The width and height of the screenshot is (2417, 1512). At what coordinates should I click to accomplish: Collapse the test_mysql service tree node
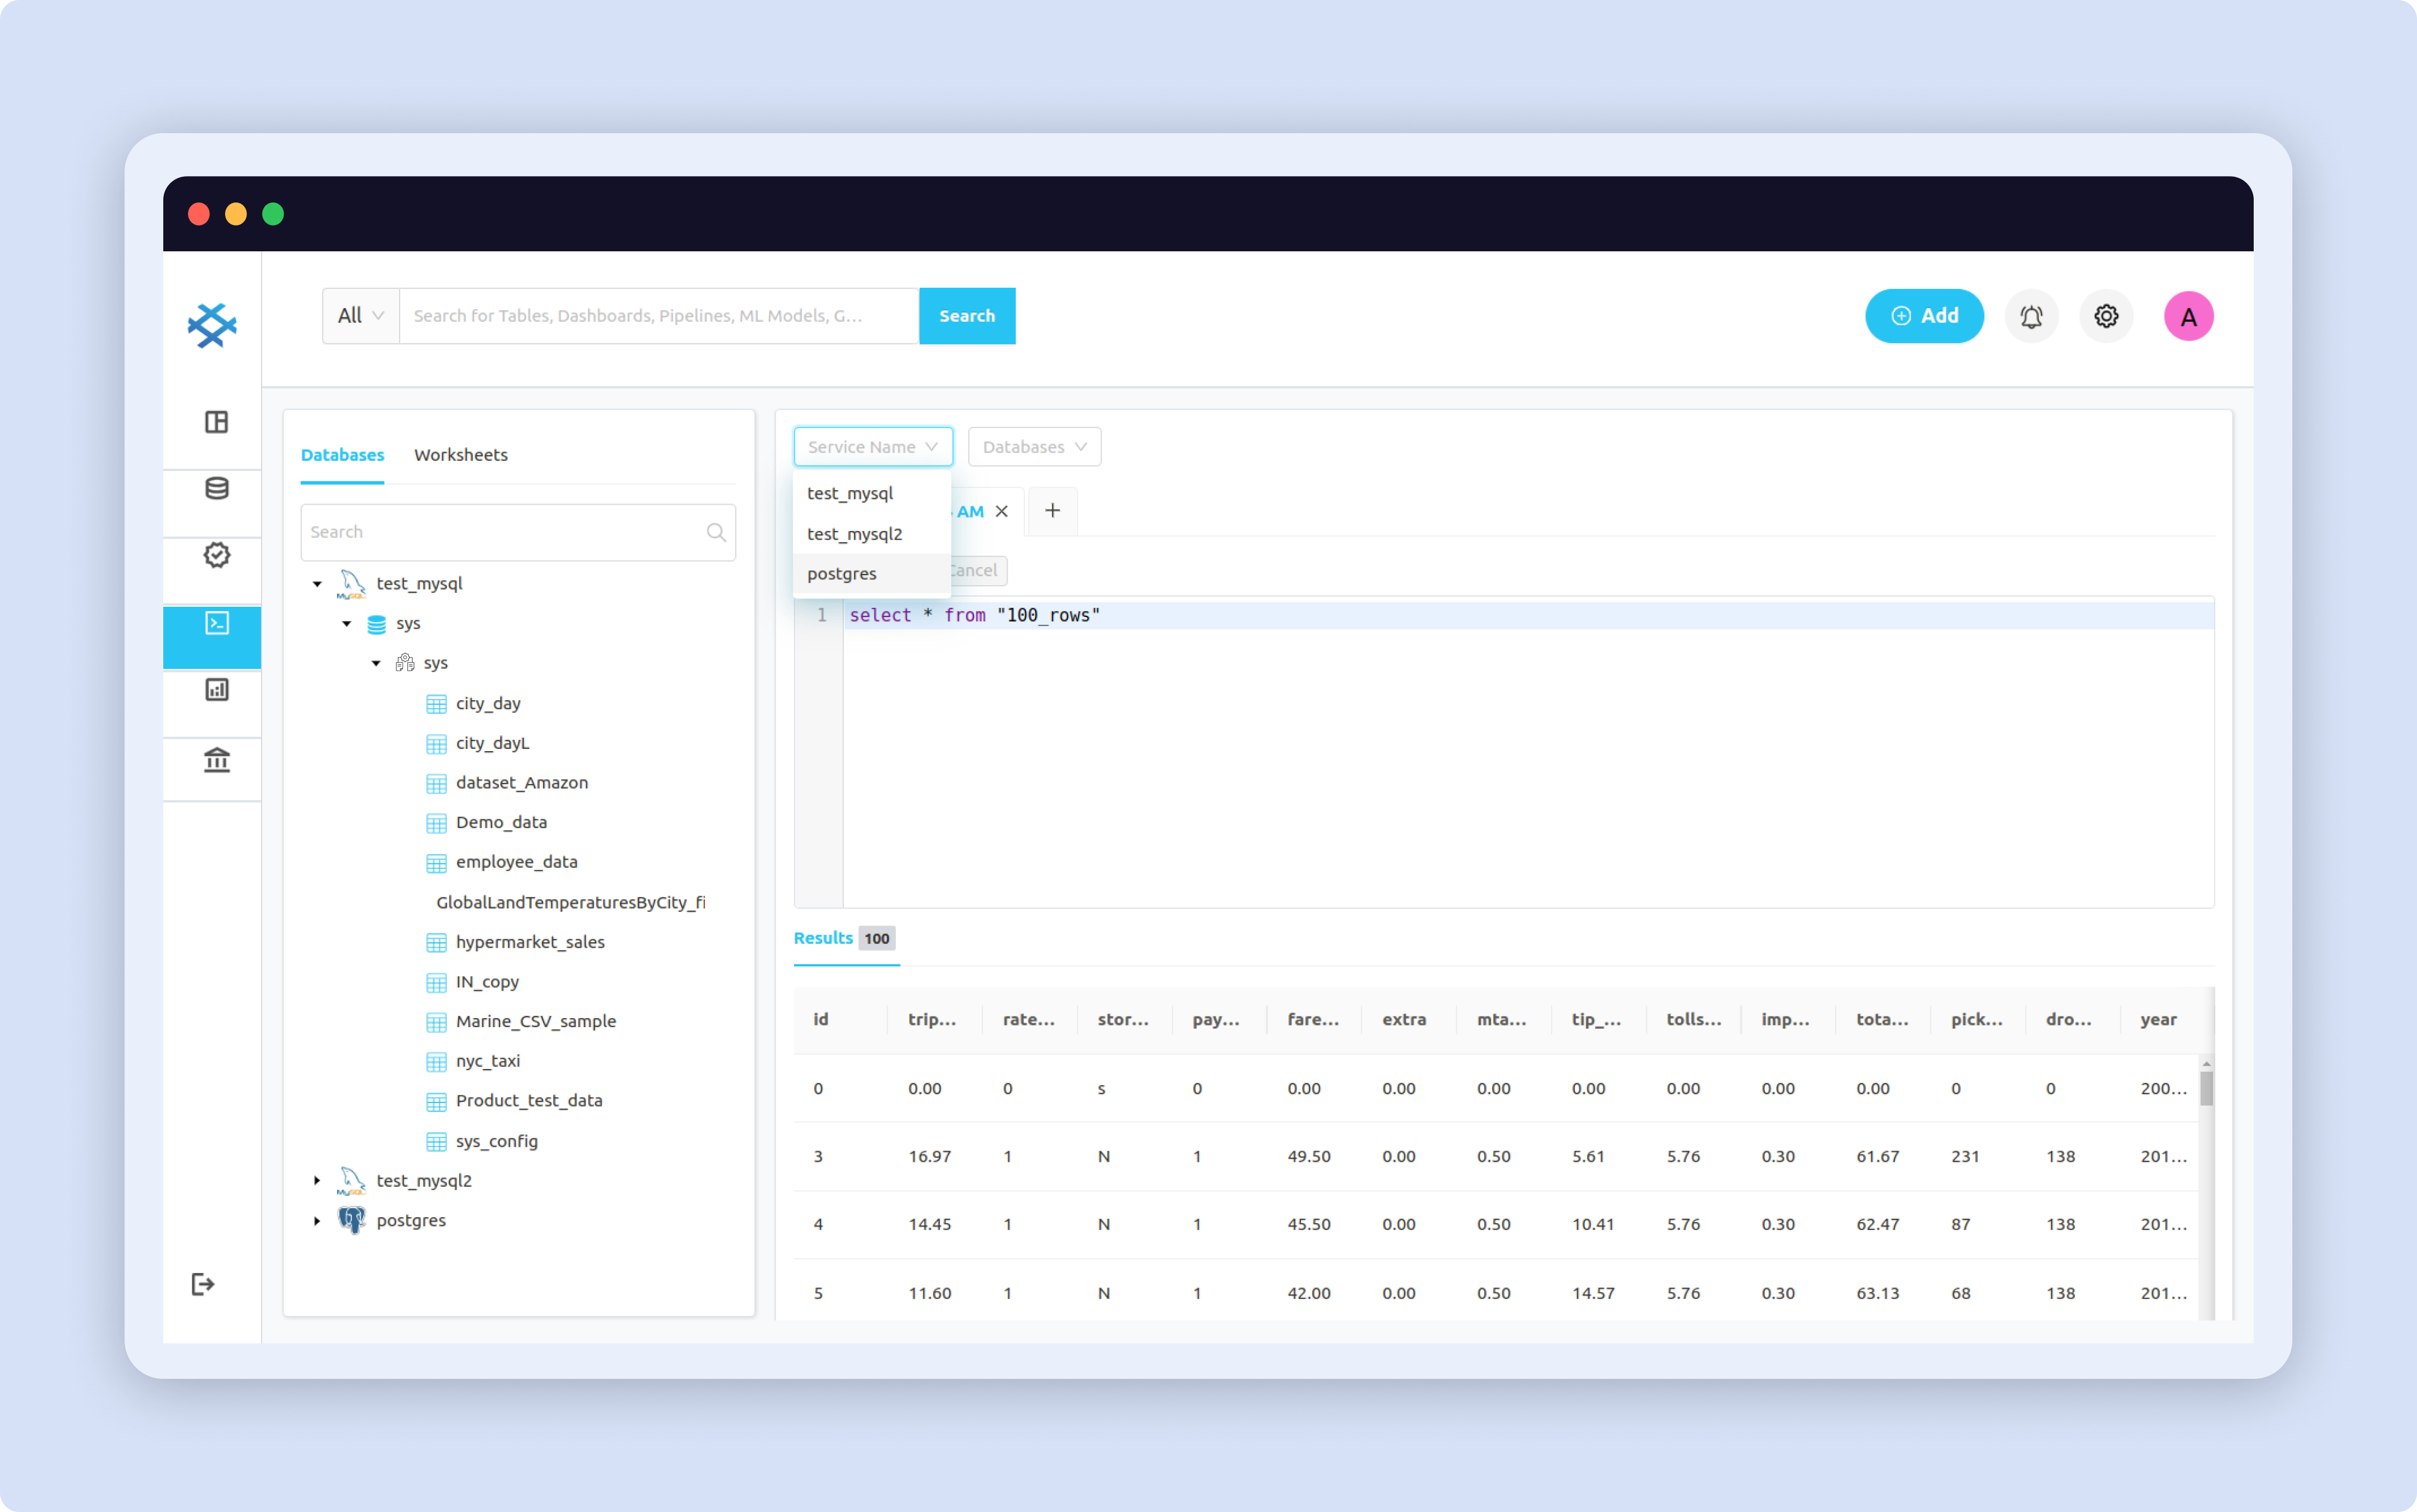[x=317, y=583]
